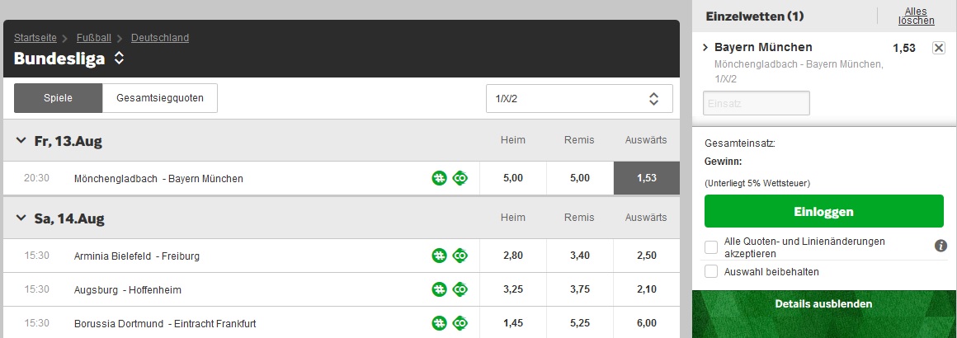Pick Arminia Bielefeld home odds 2,80
This screenshot has height=338, width=957.
click(512, 256)
